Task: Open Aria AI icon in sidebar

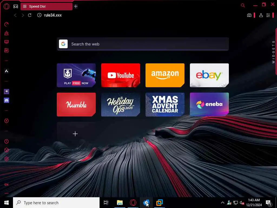Action: pos(6,71)
